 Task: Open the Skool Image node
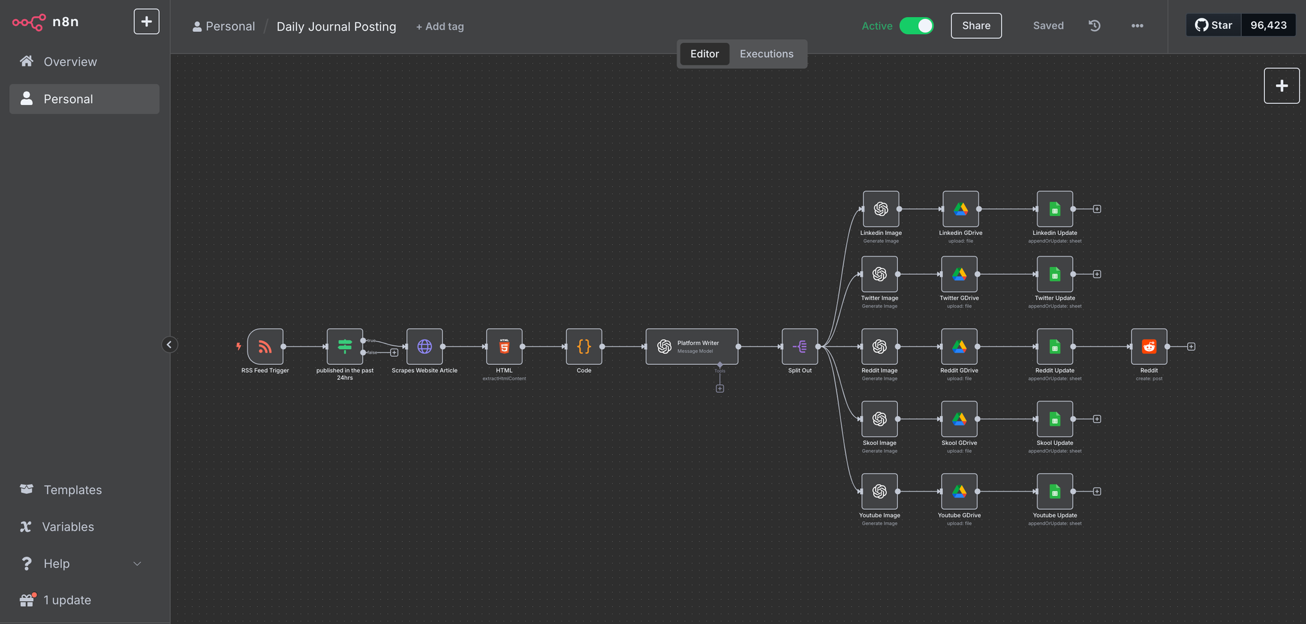880,419
